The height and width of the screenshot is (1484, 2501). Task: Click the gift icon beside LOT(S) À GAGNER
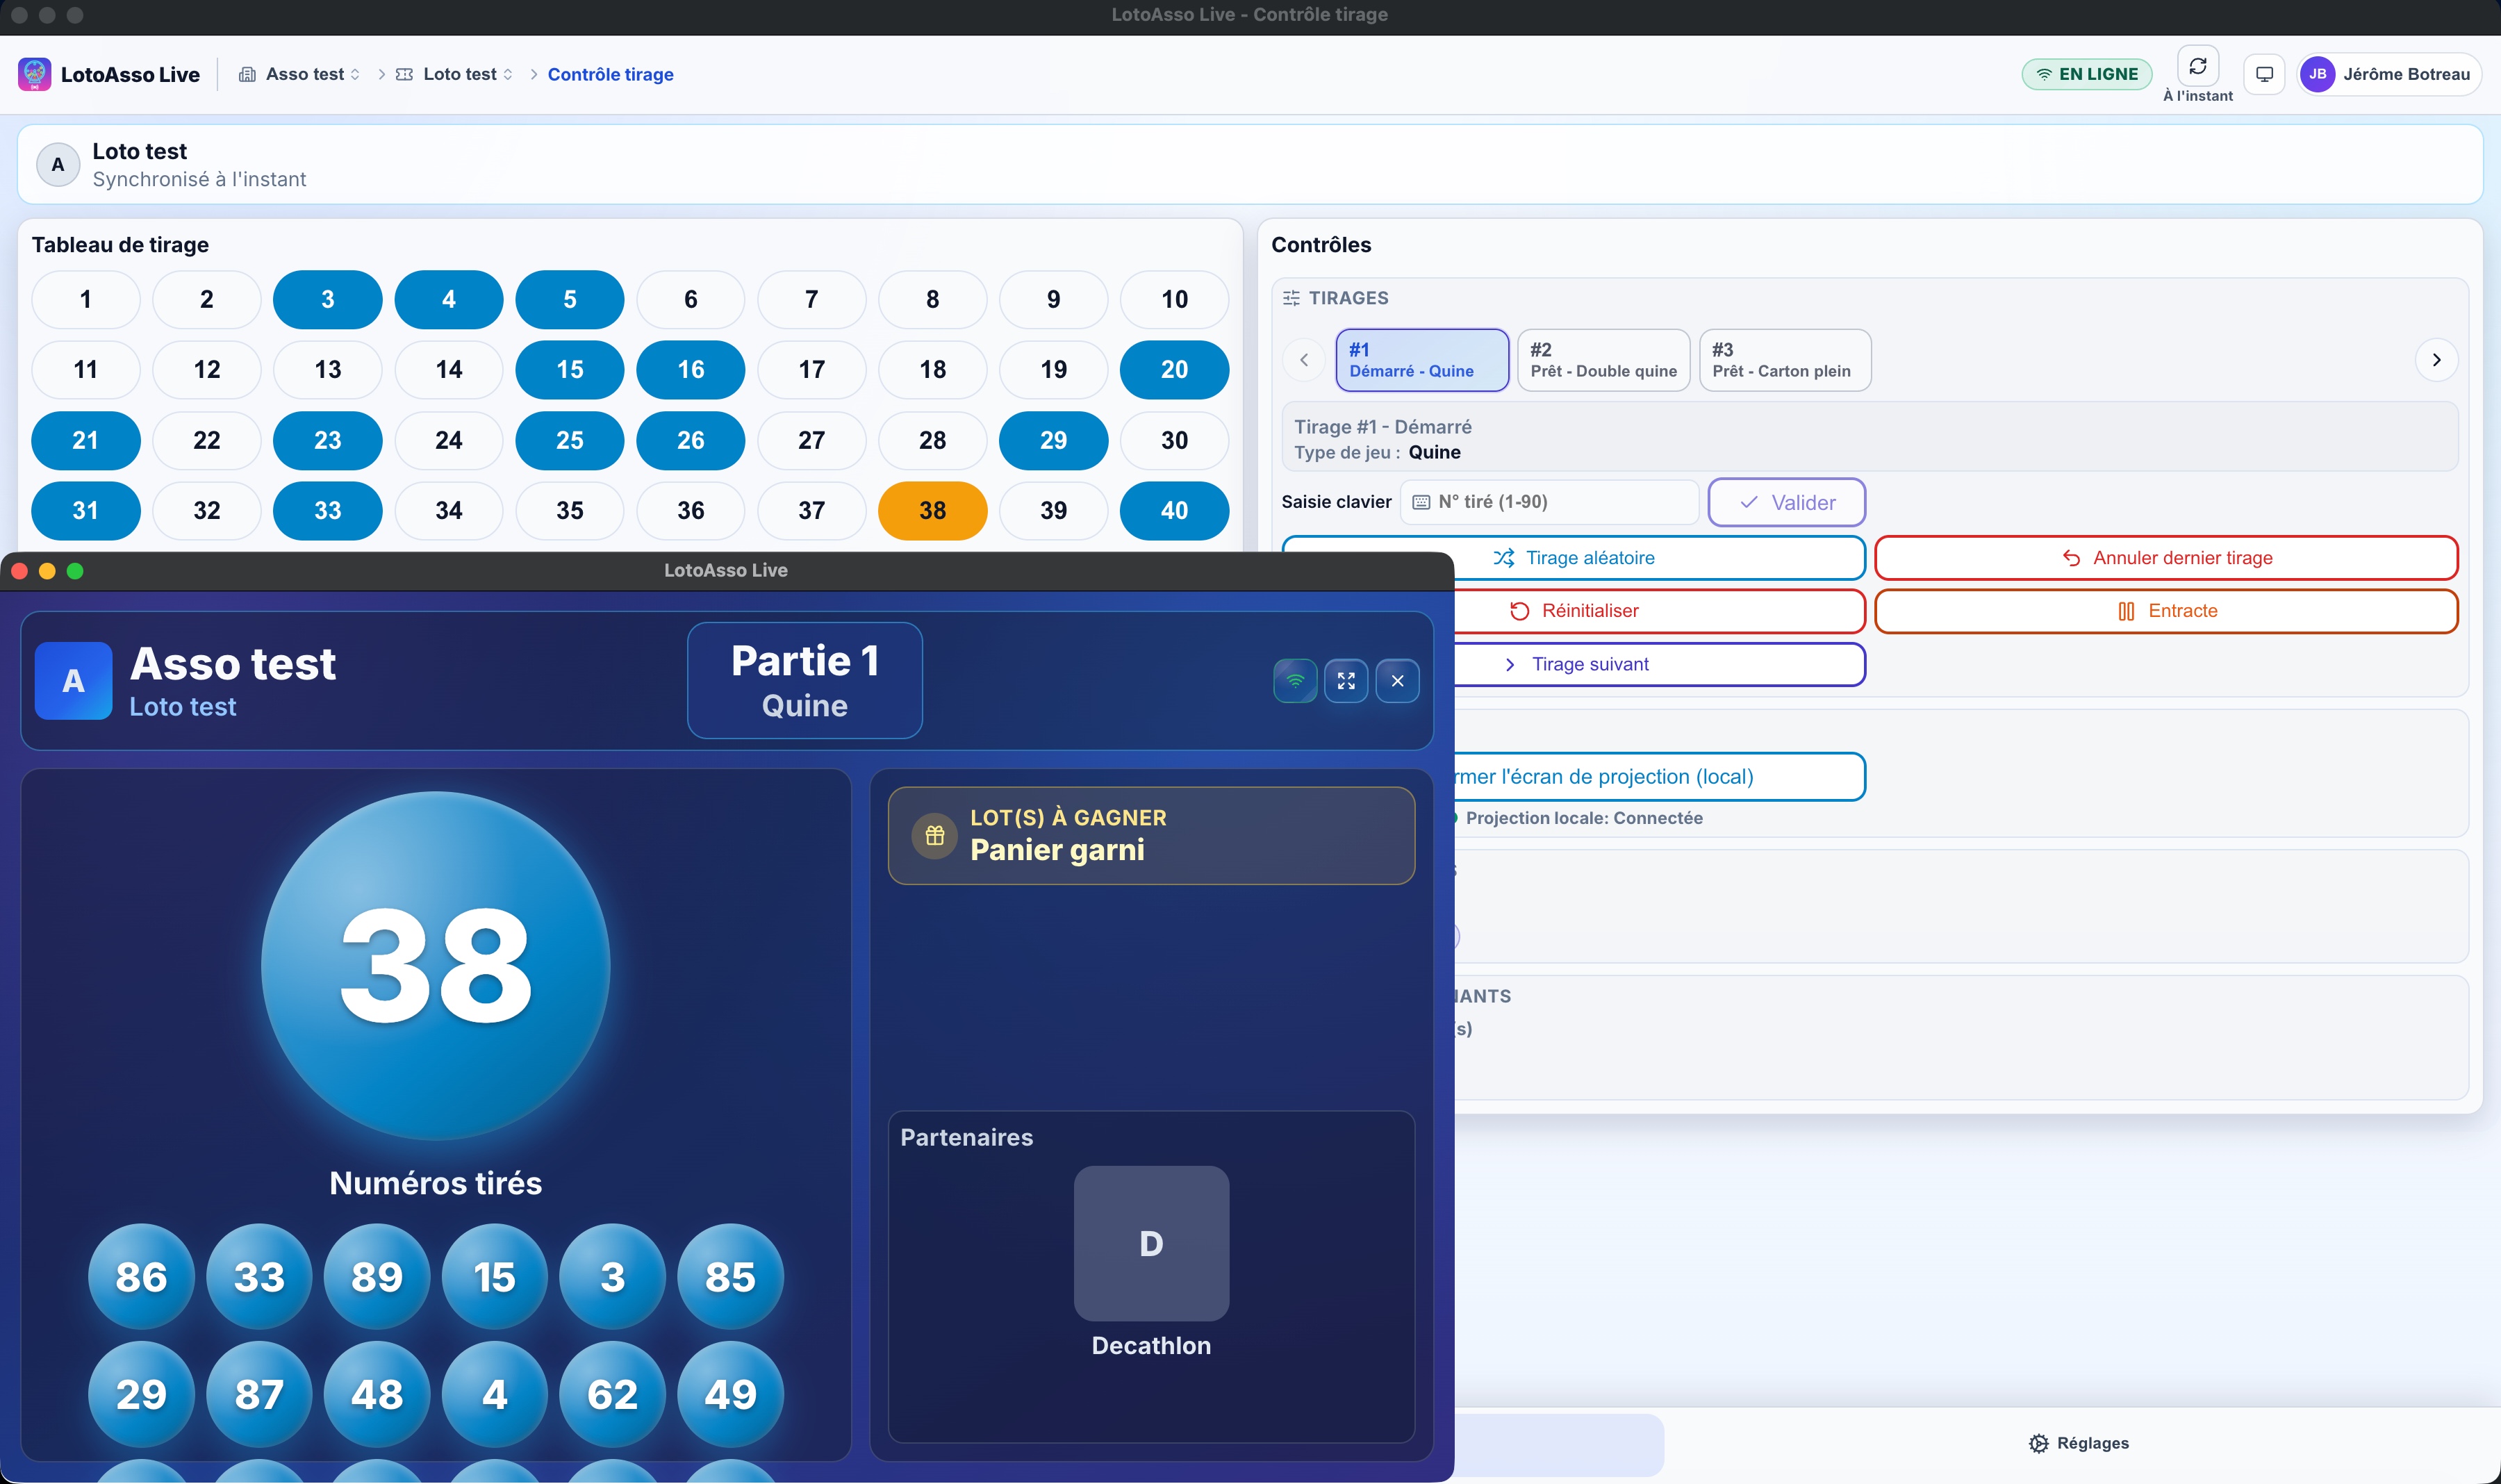click(x=934, y=835)
